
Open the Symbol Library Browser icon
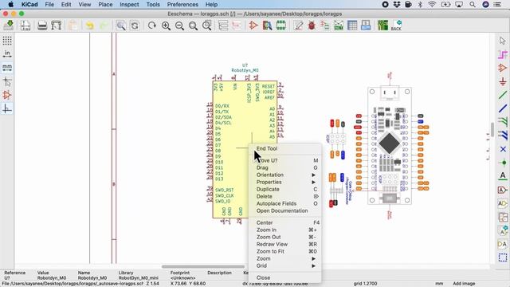click(x=268, y=26)
